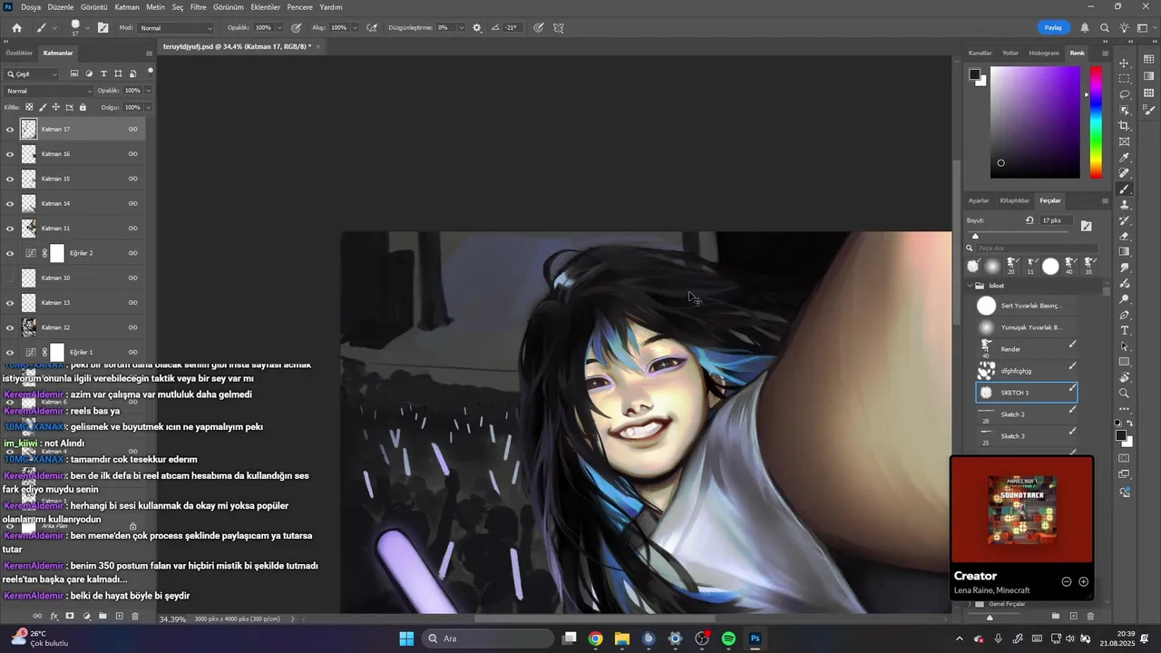Screen dimensions: 1161x653
Task: Add a layer mask
Action: click(70, 617)
